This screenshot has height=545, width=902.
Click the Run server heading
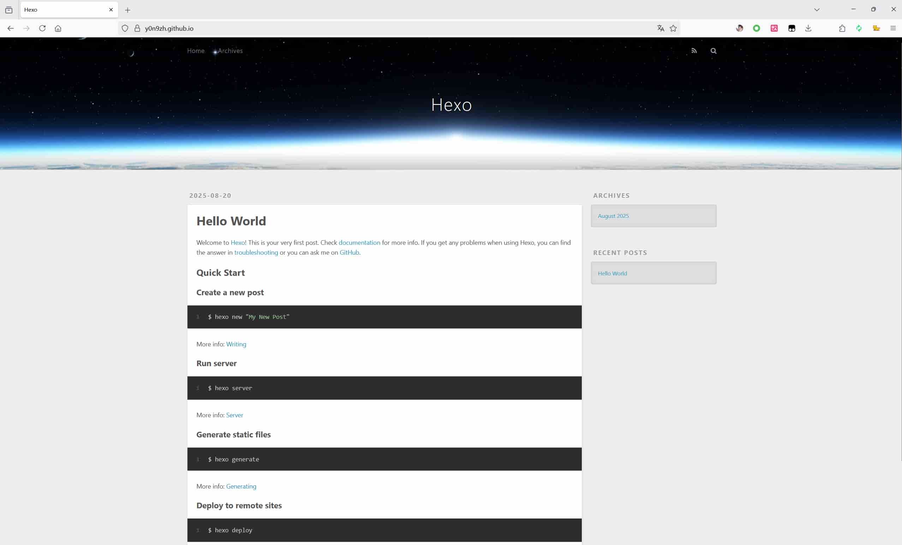point(216,364)
